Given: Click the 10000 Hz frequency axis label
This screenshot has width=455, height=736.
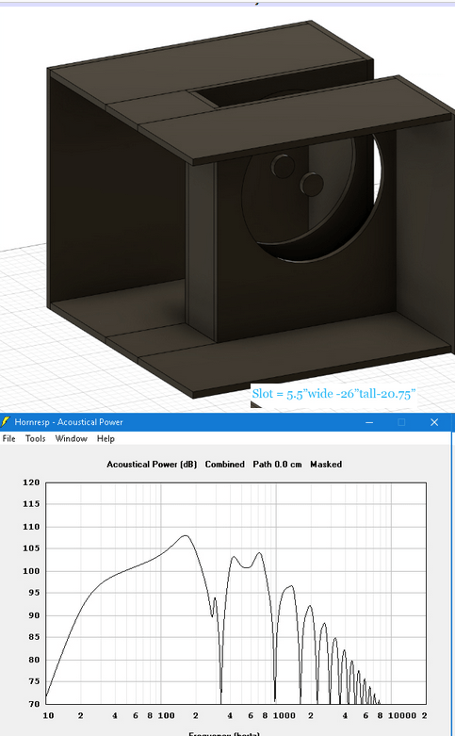Looking at the screenshot, I should pyautogui.click(x=402, y=715).
